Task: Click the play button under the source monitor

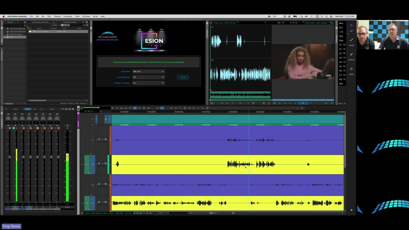Action: click(x=240, y=103)
